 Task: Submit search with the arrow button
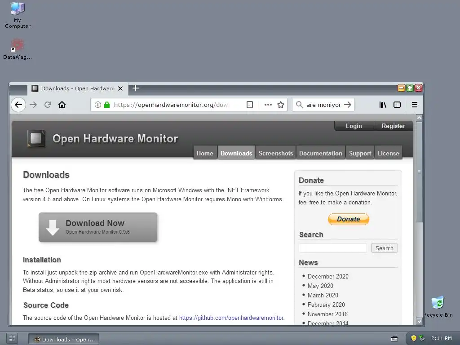click(348, 105)
